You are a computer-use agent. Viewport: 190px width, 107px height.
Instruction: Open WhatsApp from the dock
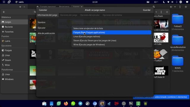click(73, 103)
